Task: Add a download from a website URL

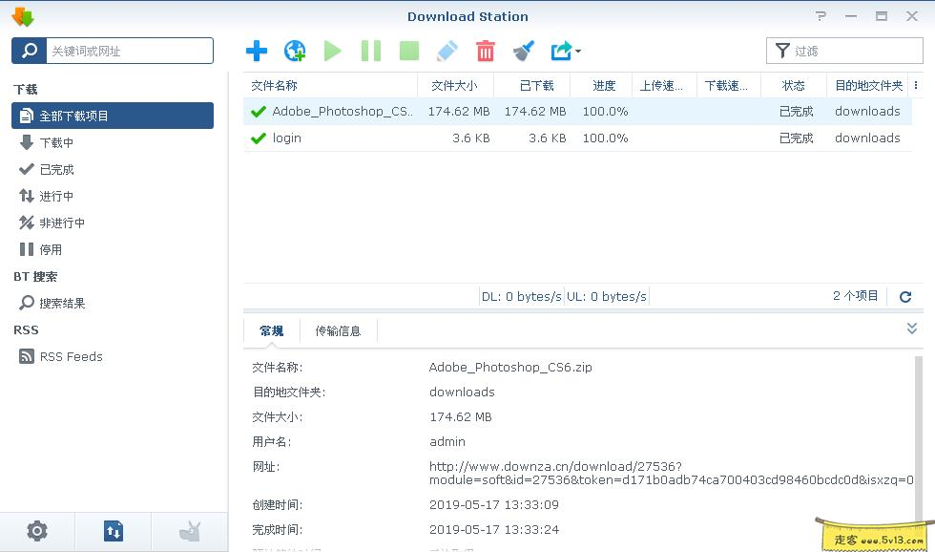Action: (x=295, y=51)
